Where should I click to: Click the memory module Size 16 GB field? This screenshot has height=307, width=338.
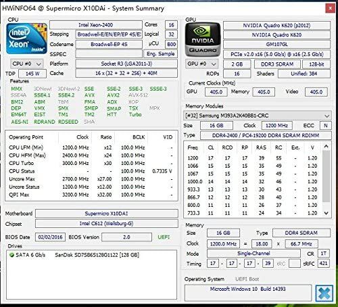(216, 126)
